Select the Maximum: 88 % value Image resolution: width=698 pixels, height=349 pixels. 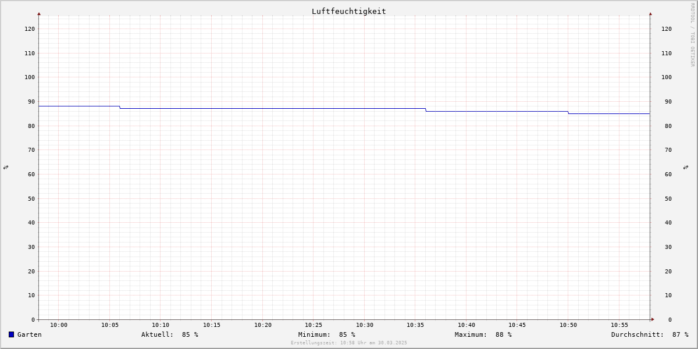point(483,334)
